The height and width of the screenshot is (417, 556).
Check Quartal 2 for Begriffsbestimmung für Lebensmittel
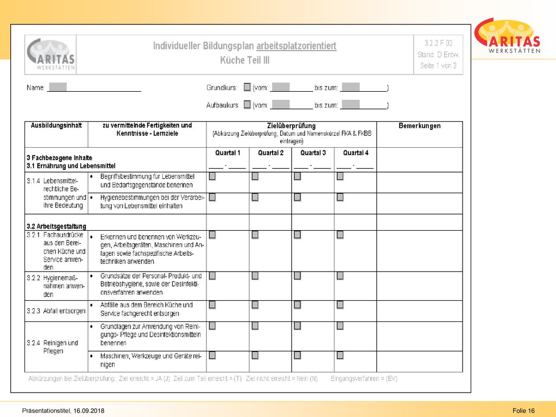255,176
